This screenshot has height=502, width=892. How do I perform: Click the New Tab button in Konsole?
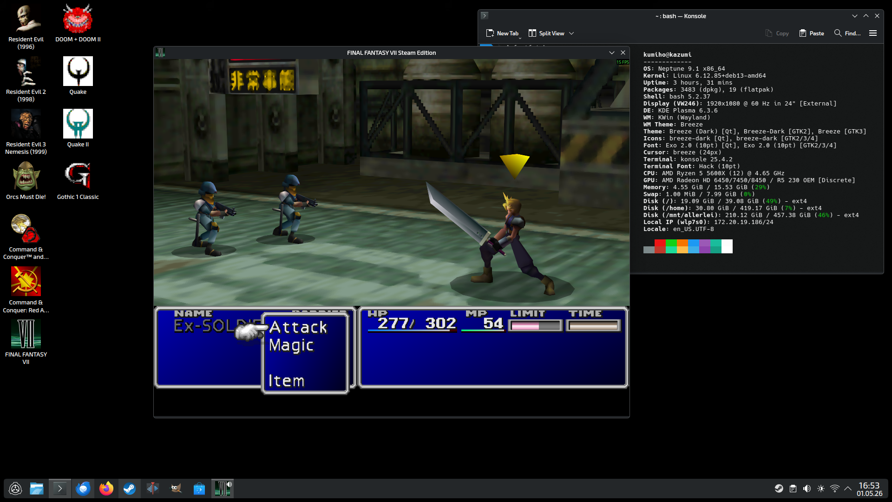point(502,33)
